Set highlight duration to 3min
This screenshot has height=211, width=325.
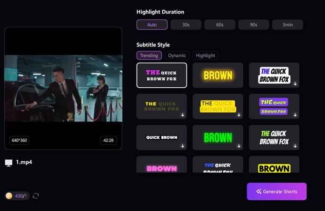click(x=288, y=25)
